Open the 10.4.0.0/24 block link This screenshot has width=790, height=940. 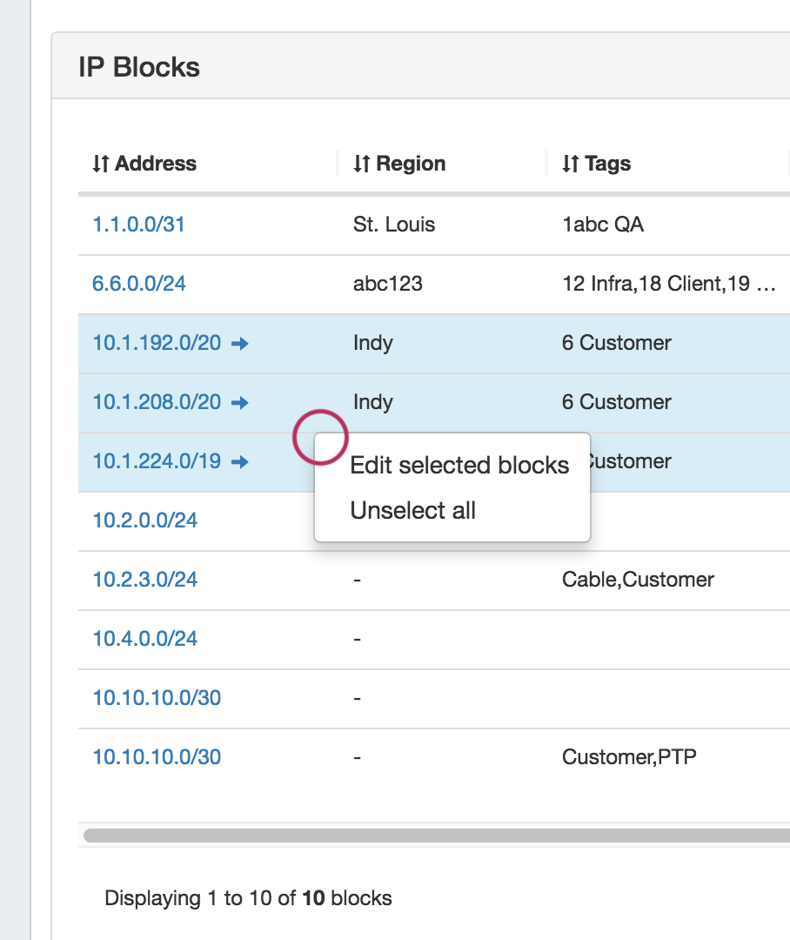tap(144, 639)
